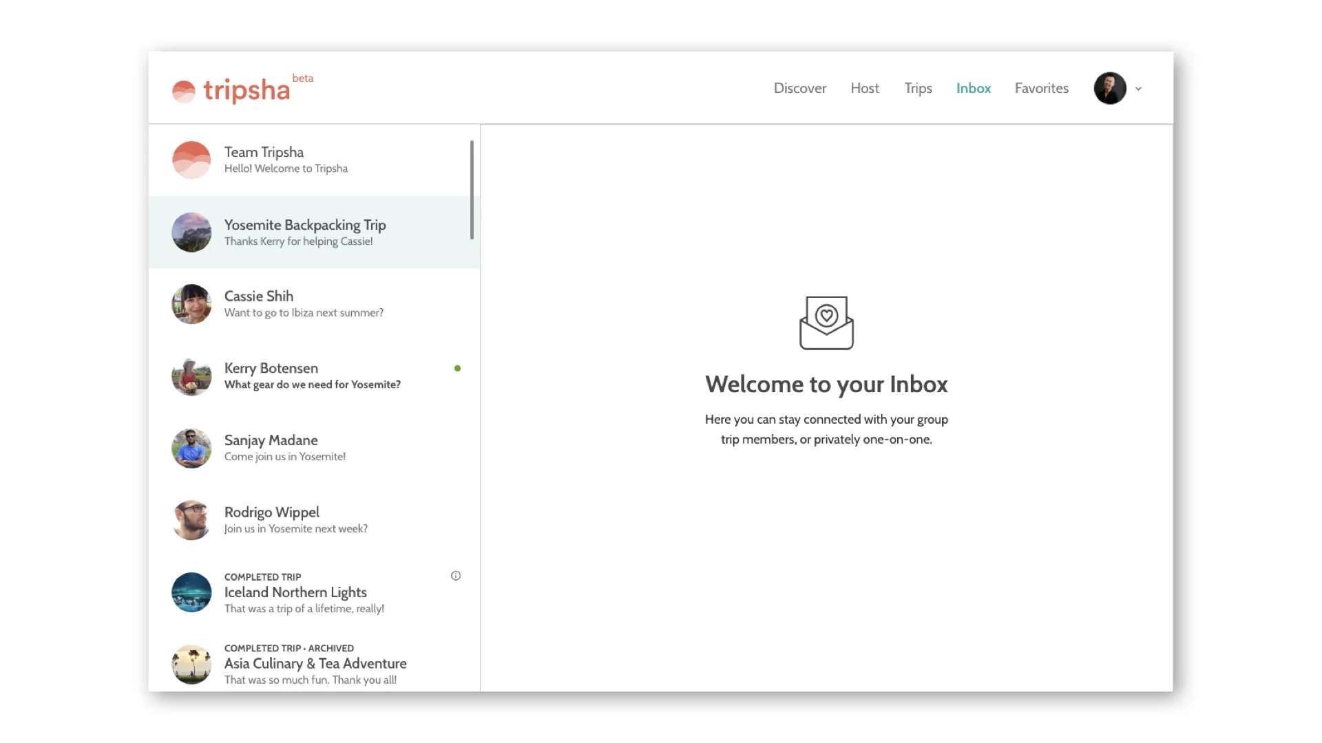Open the Host navigation item
This screenshot has height=743, width=1322.
pyautogui.click(x=865, y=88)
